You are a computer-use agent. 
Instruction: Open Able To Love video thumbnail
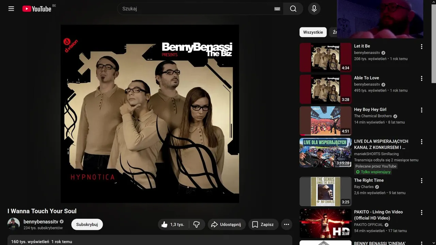[x=326, y=89]
